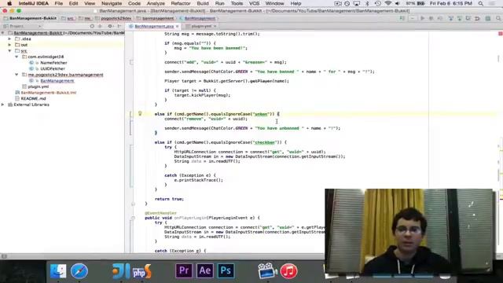Open PhpStorm from the Dock
Viewport: 503px width, 283px height.
(141, 271)
